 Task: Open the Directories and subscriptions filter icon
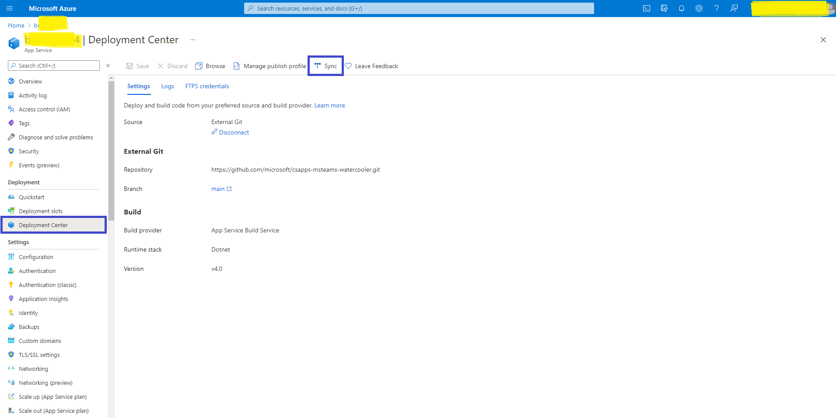coord(664,8)
